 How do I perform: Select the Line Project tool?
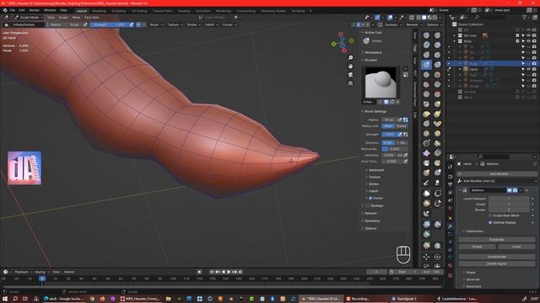coord(426,213)
